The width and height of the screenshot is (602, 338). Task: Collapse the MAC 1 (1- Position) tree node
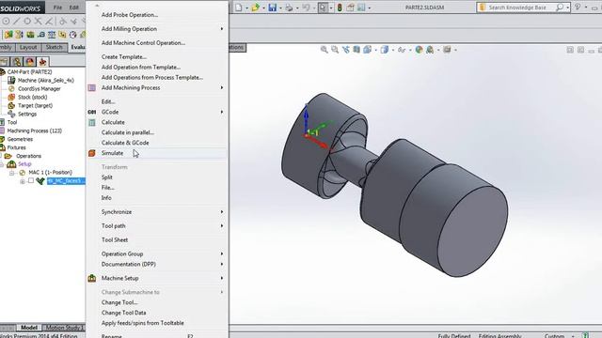pyautogui.click(x=12, y=173)
